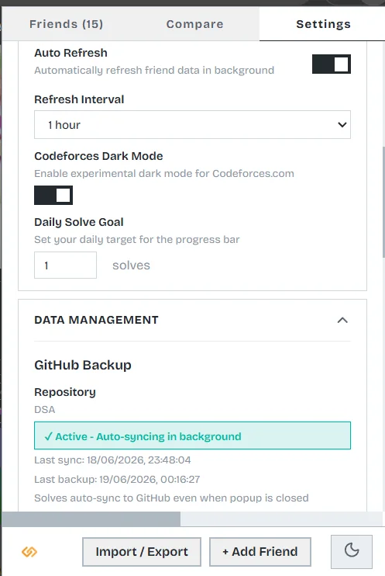The height and width of the screenshot is (576, 385).
Task: Open the Refresh Interval dropdown
Action: click(x=192, y=124)
